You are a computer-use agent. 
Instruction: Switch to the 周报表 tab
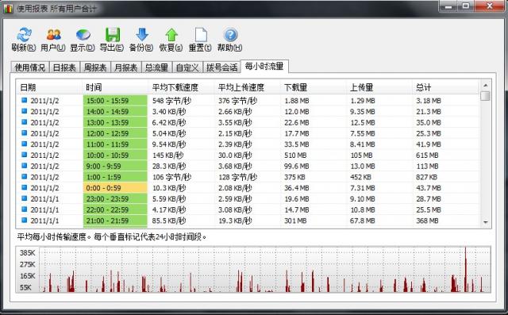click(x=95, y=67)
